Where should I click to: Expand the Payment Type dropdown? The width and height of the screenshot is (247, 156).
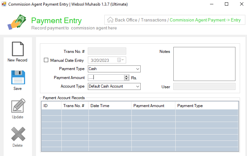pos(114,69)
